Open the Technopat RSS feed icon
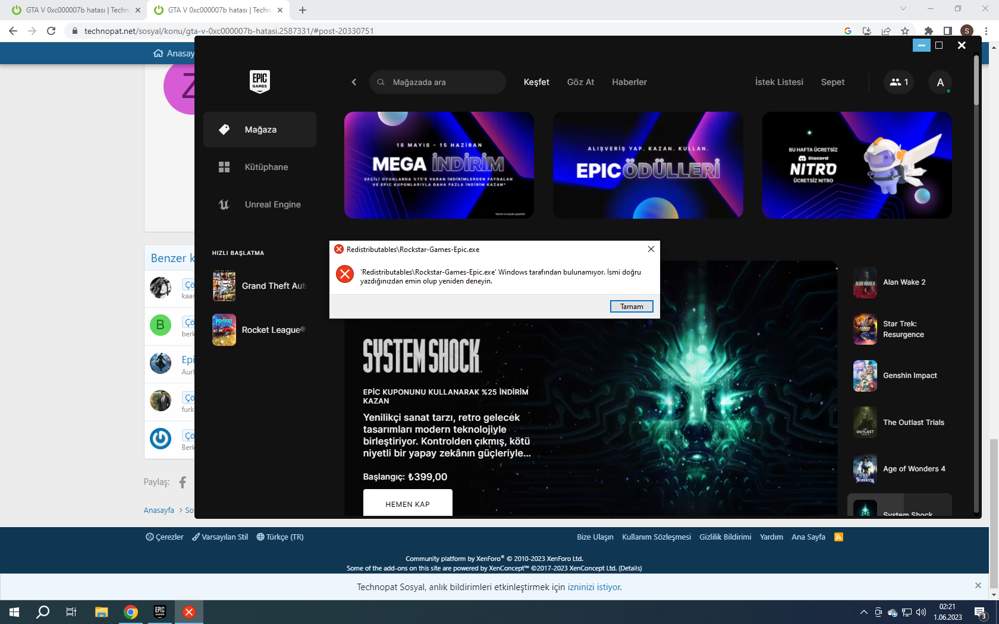 pyautogui.click(x=839, y=537)
